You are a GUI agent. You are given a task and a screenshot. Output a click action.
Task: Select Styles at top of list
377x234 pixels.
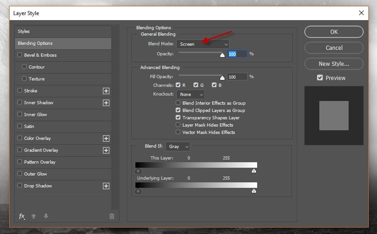coord(63,32)
